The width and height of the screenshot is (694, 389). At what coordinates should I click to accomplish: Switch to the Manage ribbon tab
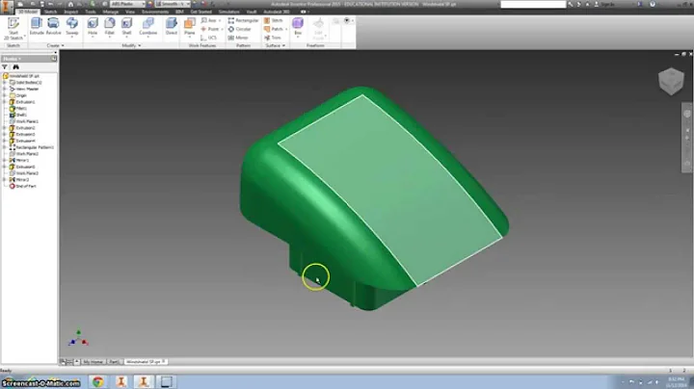[x=110, y=12]
